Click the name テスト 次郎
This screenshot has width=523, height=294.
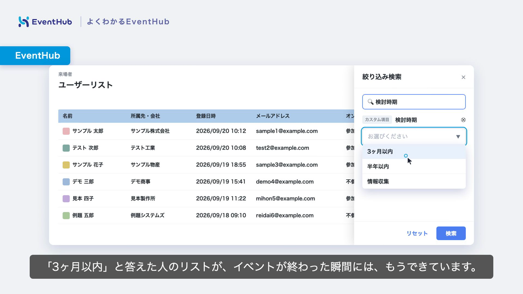[85, 148]
